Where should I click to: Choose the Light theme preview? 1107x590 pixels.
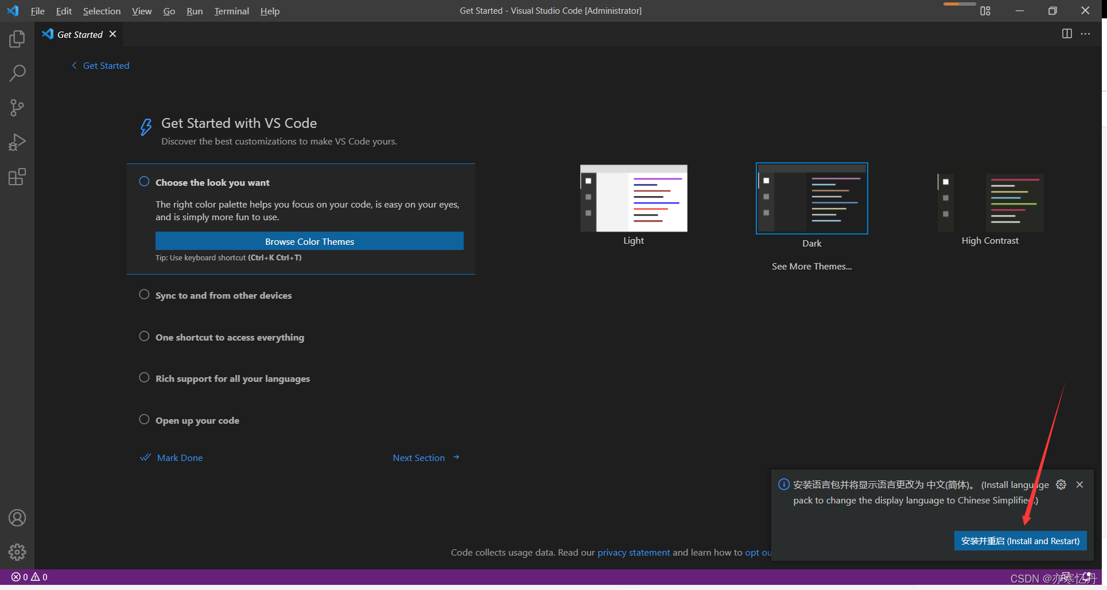pos(634,198)
